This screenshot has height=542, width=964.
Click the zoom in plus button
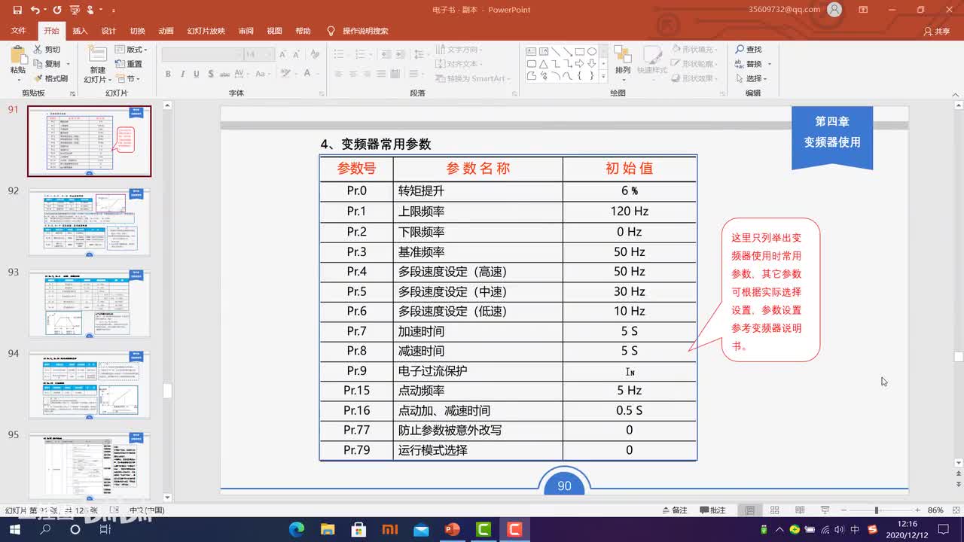tap(917, 510)
